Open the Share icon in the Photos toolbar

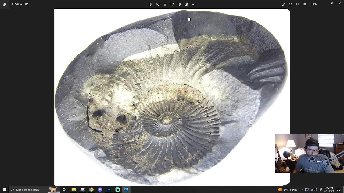pos(187,4)
